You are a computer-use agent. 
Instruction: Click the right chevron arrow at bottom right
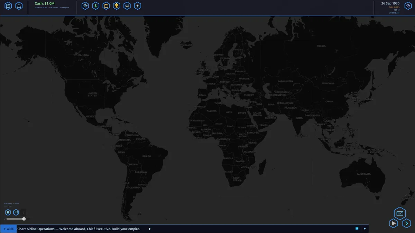(x=406, y=223)
